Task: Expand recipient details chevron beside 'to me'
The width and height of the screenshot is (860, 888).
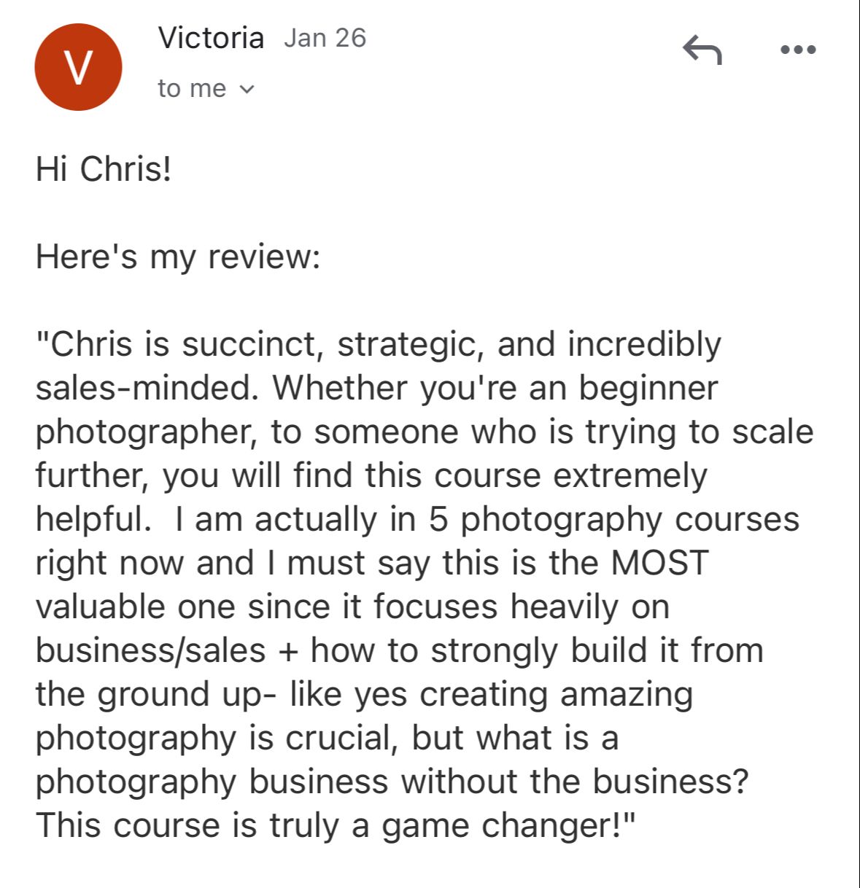Action: point(247,90)
